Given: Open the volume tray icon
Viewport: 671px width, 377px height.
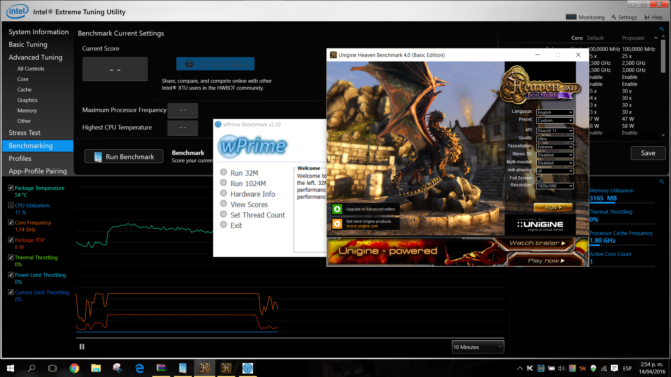Looking at the screenshot, I should click(562, 368).
